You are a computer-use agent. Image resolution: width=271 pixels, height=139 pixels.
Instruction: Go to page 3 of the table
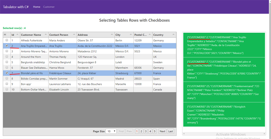click(x=146, y=131)
